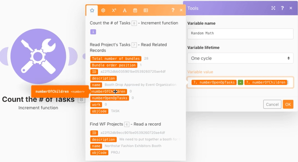Select the numberOpenOpTasks pill in Variable value
Image resolution: width=298 pixels, height=162 pixels.
[x=214, y=82]
